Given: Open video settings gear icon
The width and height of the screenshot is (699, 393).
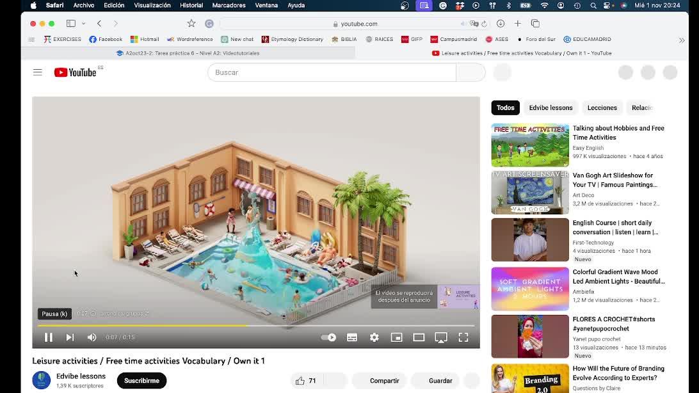Looking at the screenshot, I should 374,337.
